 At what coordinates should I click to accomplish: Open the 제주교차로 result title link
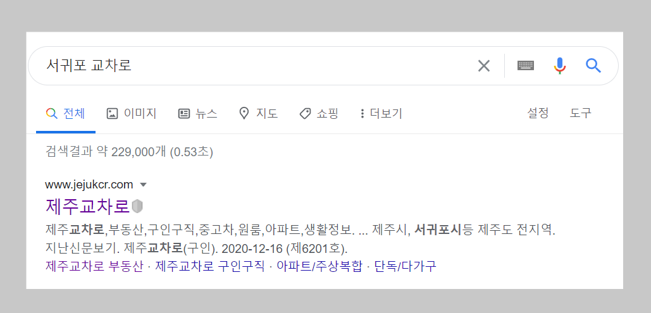pos(87,206)
